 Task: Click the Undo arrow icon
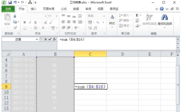pos(15,2)
